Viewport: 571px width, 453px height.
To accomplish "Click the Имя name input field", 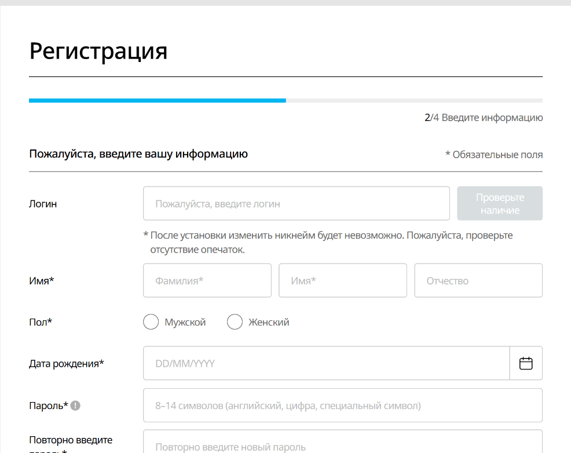I will pos(343,280).
